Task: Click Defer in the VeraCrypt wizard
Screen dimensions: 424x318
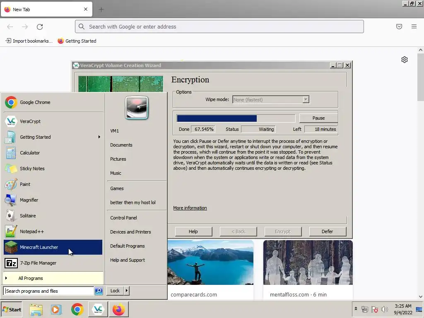Action: coord(328,231)
